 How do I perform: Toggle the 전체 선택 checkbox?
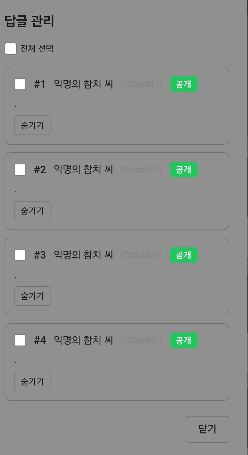point(11,49)
